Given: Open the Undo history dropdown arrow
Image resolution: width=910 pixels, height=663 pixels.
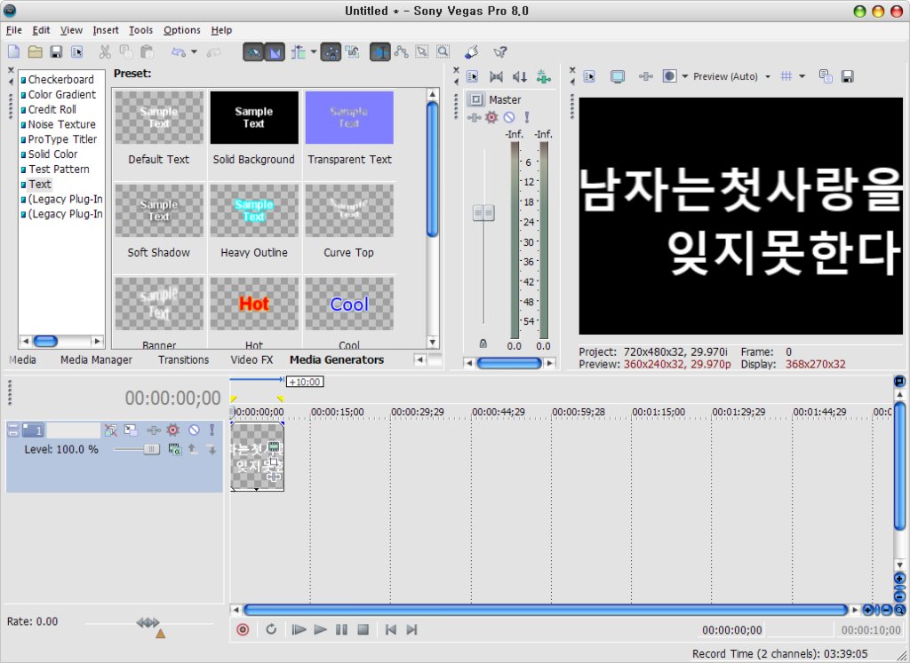Looking at the screenshot, I should 194,52.
